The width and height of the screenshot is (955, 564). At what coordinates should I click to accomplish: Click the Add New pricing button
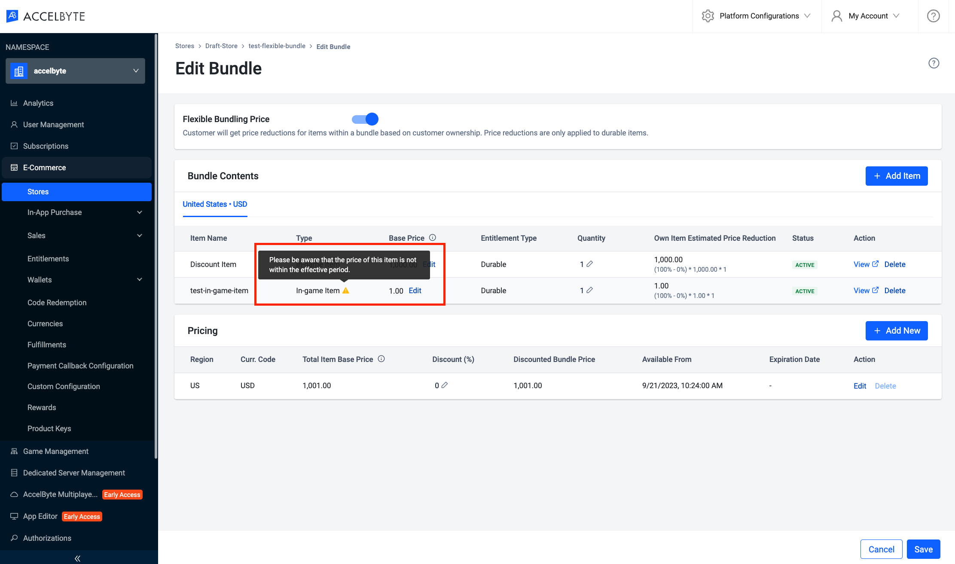tap(897, 331)
